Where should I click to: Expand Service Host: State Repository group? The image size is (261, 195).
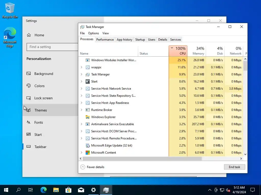point(81,96)
